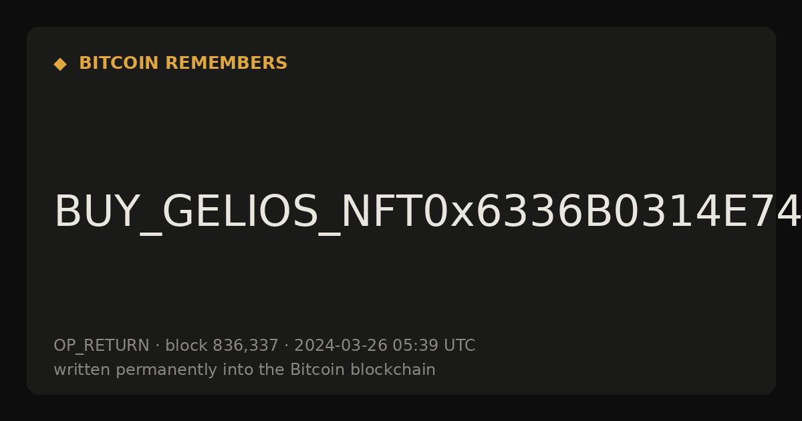Select the word BITCOIN in the header
Viewport: 802px width, 421px height.
[x=120, y=63]
